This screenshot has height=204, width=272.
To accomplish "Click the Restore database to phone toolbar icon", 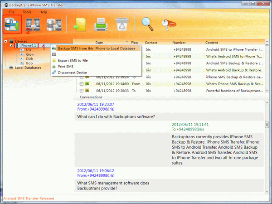I will (x=54, y=24).
